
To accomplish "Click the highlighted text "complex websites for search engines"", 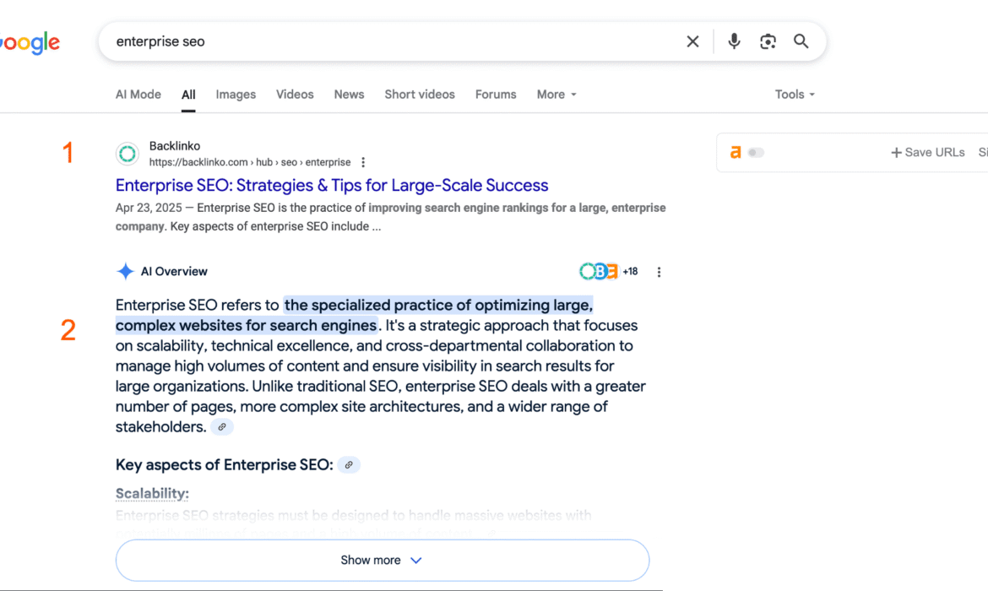I will tap(247, 326).
